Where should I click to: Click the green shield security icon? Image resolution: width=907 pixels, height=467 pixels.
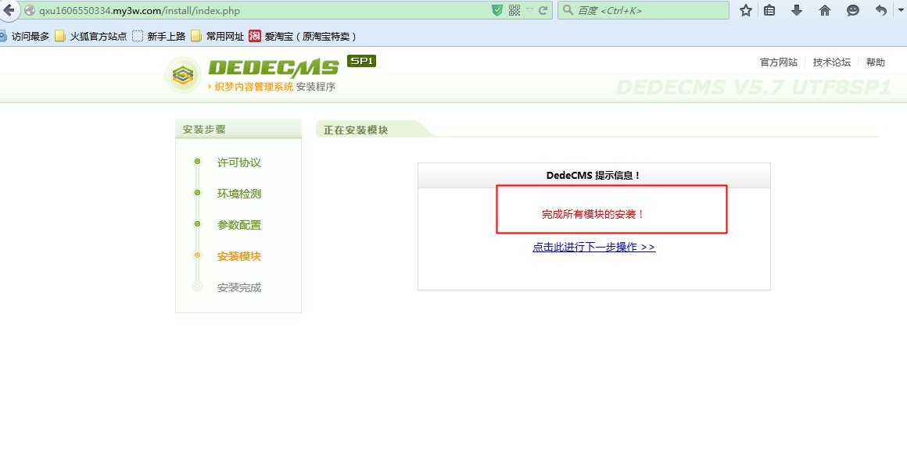(497, 10)
